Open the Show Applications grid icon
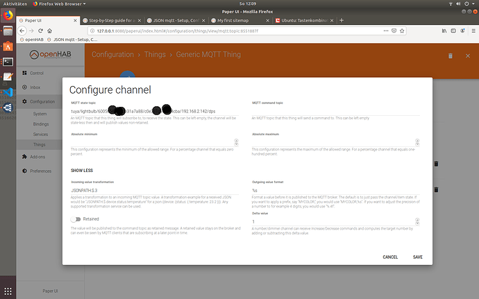 8,291
